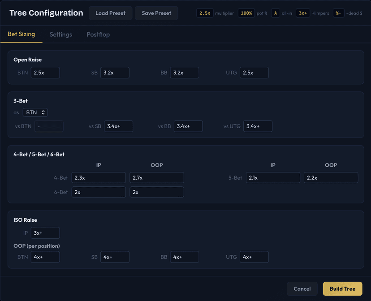Click the 3-Bet section heading
Screen dimensions: 371x301
click(21, 101)
